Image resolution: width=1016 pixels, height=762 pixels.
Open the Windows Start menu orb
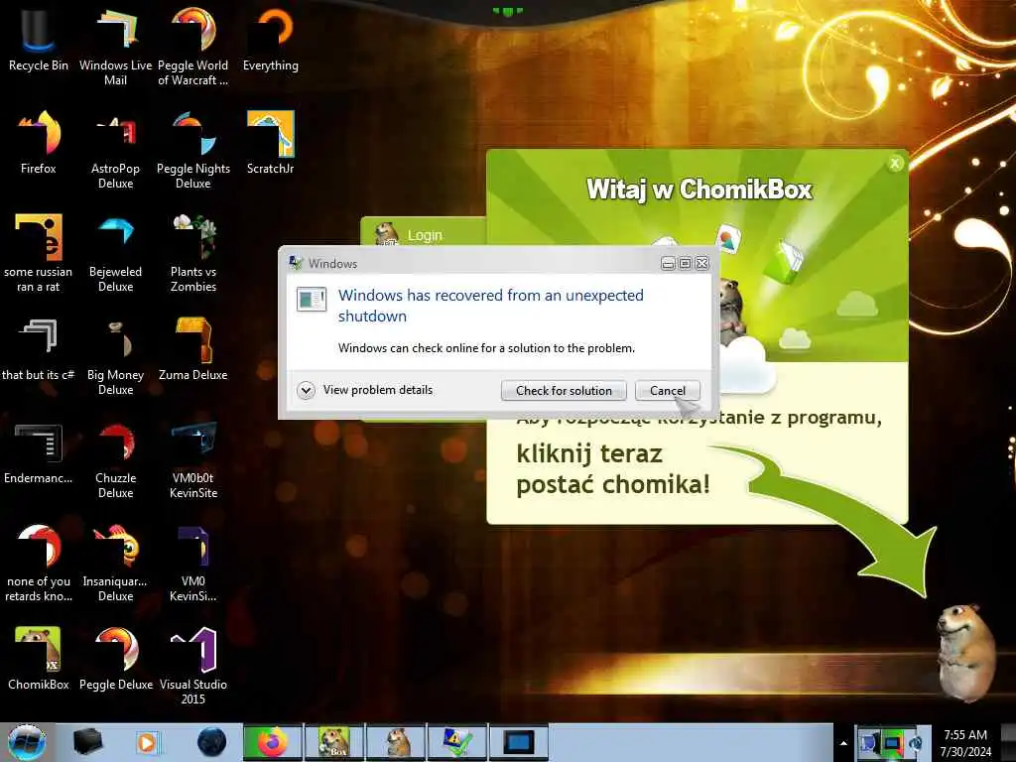pyautogui.click(x=27, y=742)
